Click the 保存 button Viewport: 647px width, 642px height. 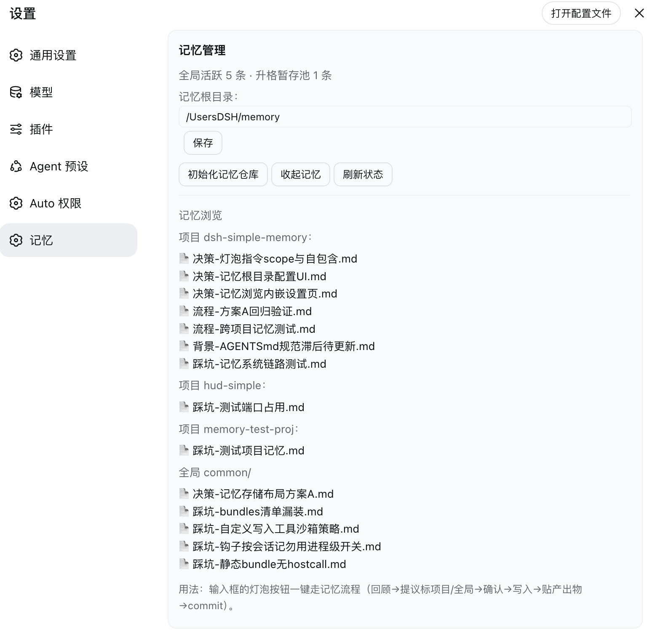(203, 143)
